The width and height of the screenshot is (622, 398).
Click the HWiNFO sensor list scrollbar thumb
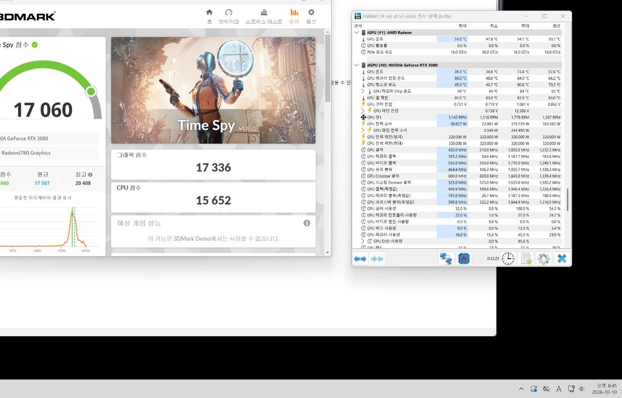(567, 200)
